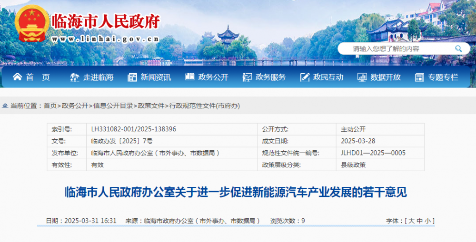476x242 pixels.
Task: Click the 公开方式 value 主动公开
Action: 353,129
